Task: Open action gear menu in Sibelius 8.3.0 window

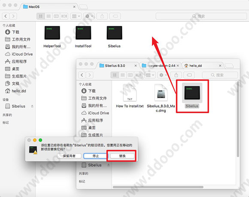Action: [x=163, y=75]
